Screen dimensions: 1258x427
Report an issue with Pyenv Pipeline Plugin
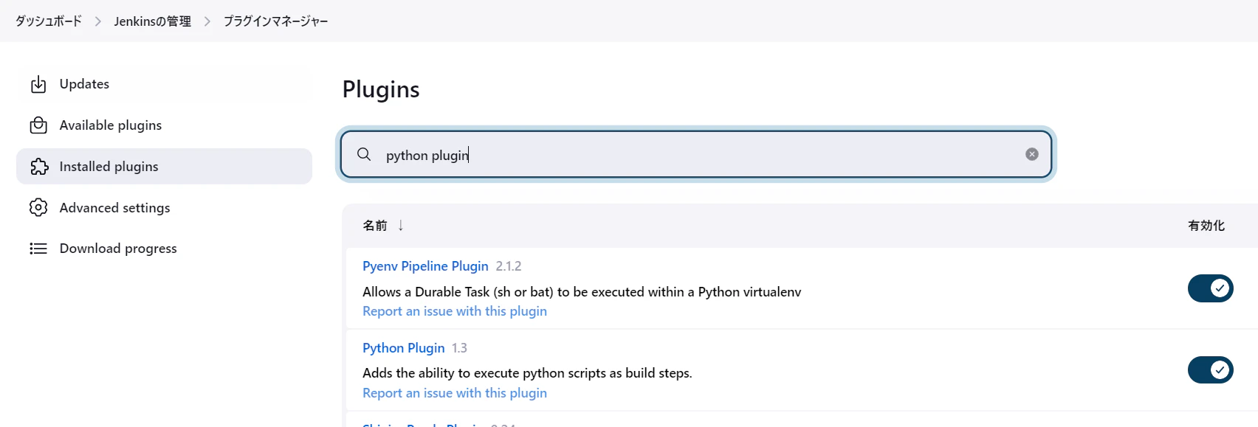tap(455, 311)
